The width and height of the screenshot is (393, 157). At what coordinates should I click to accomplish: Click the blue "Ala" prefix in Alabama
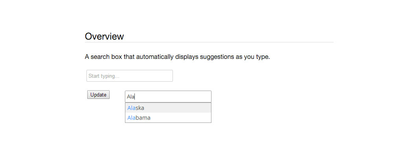[131, 118]
